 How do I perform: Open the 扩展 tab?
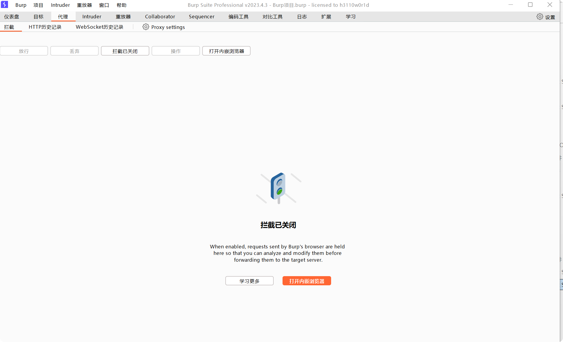pyautogui.click(x=326, y=17)
